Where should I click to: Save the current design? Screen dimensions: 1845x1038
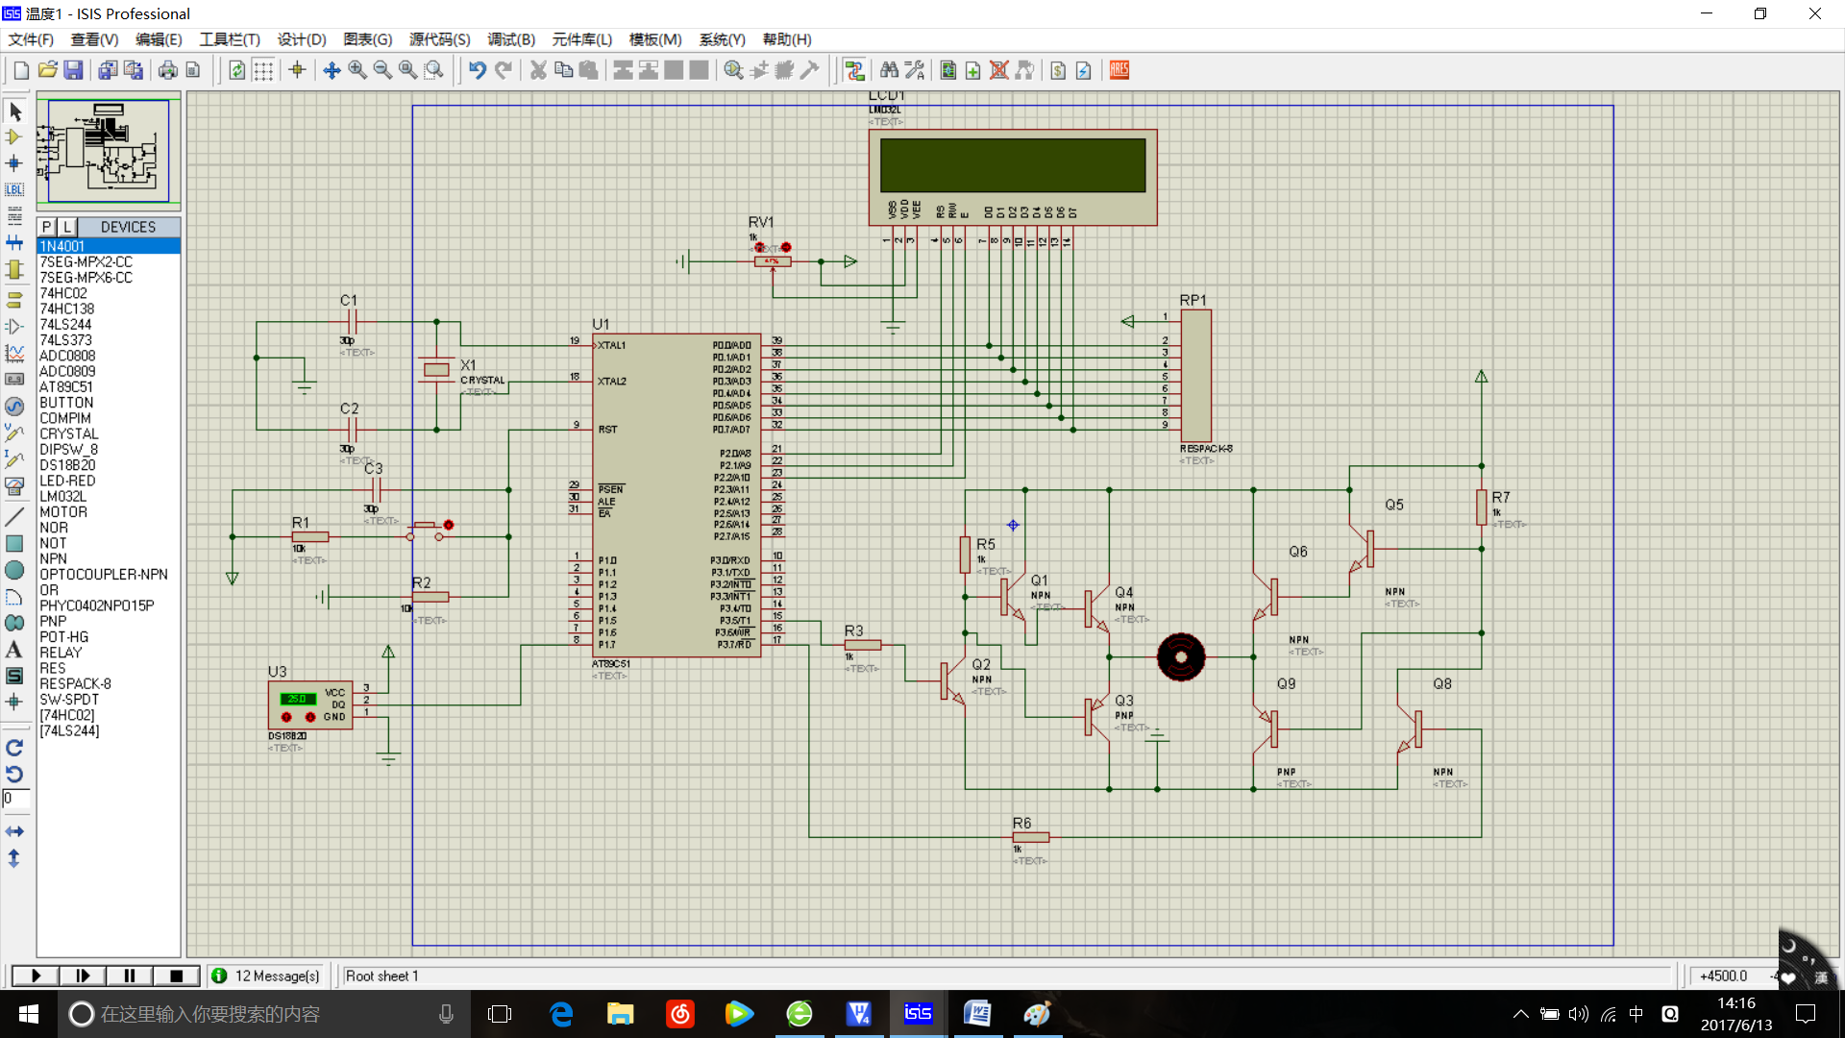[x=73, y=70]
